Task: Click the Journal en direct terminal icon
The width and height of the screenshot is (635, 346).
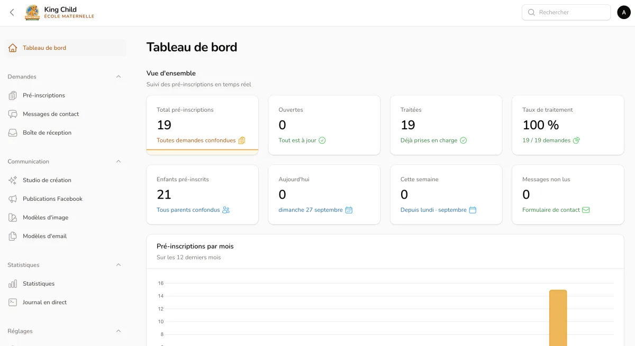Action: (x=13, y=302)
